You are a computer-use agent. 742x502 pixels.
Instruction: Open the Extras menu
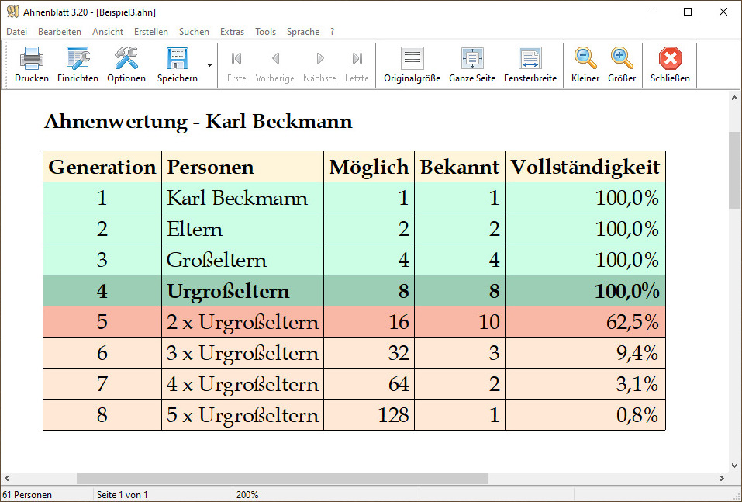tap(232, 32)
